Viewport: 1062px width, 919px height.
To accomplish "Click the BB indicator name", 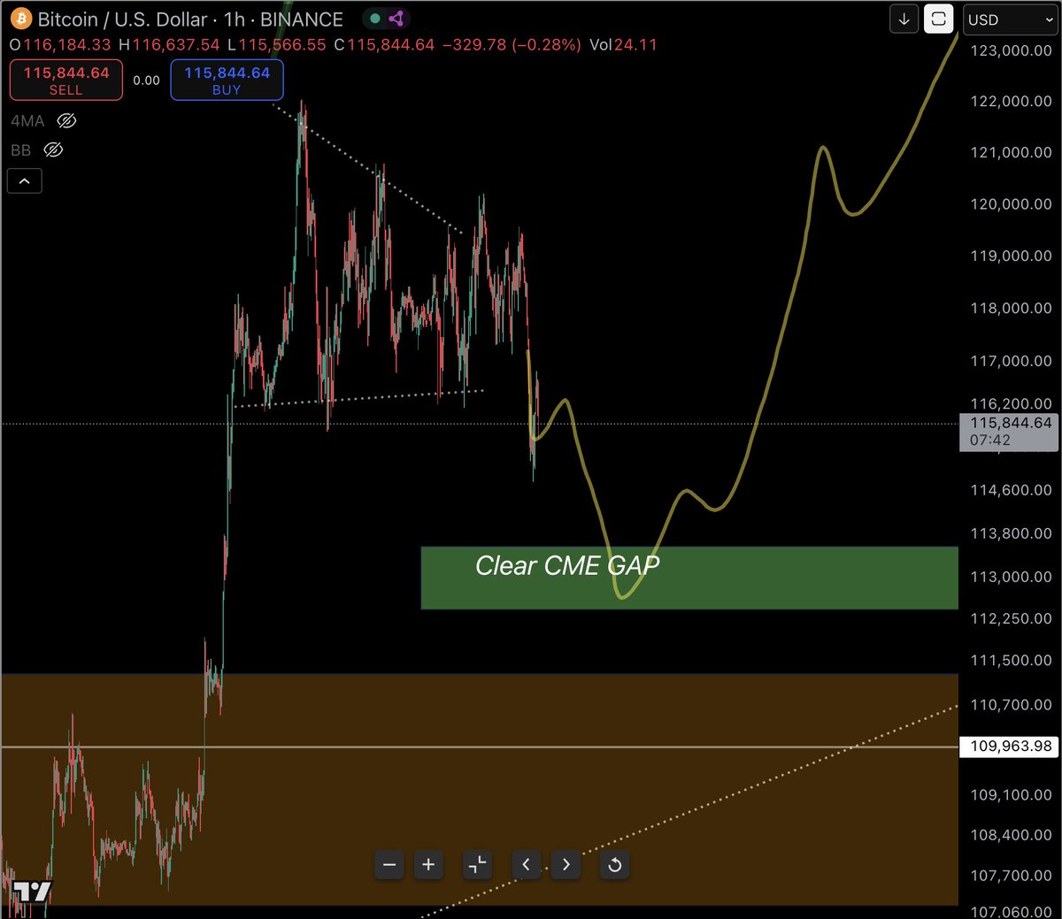I will 20,150.
